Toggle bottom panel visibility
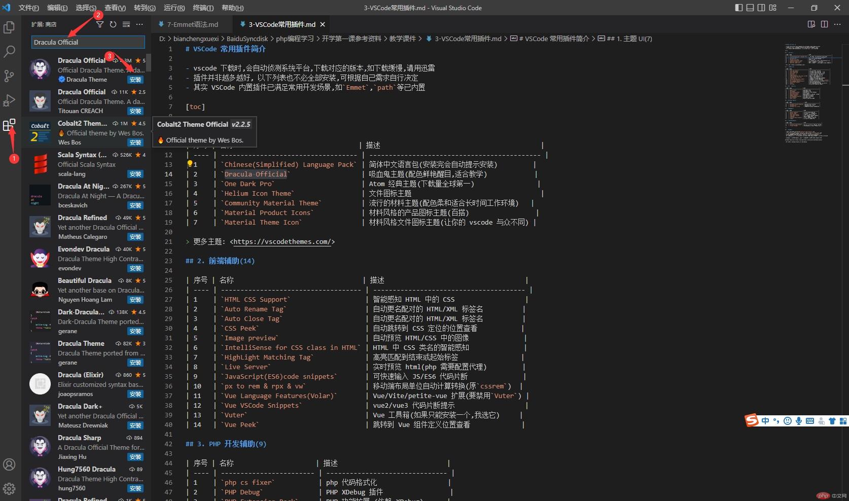This screenshot has height=501, width=849. [x=750, y=8]
